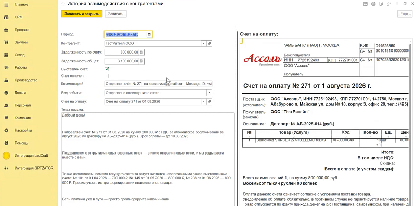Expand the Вид события dropdown
The image size is (416, 206).
(x=209, y=93)
